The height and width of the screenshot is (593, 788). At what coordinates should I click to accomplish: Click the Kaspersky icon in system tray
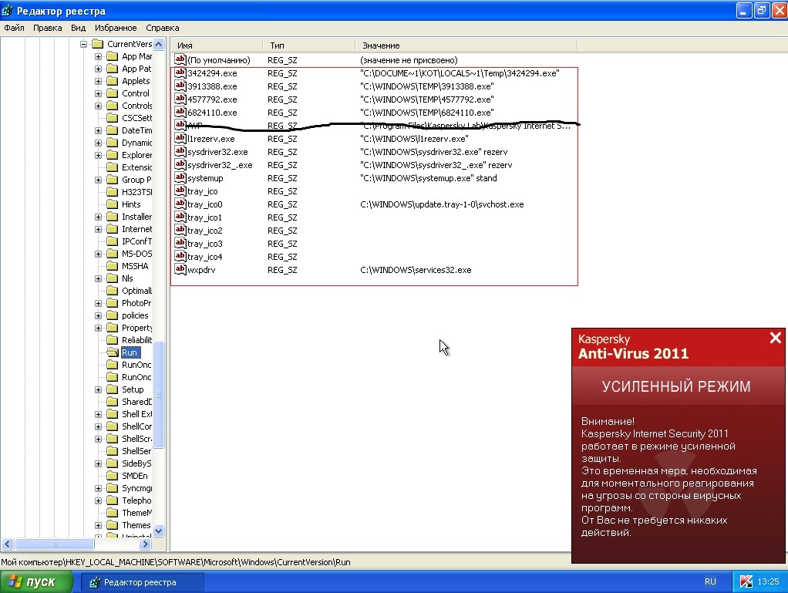pyautogui.click(x=746, y=581)
